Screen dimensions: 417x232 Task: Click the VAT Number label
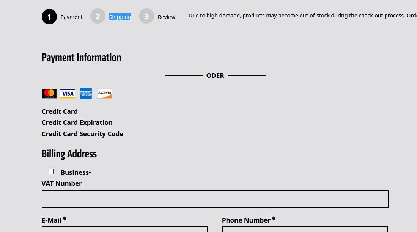(61, 183)
